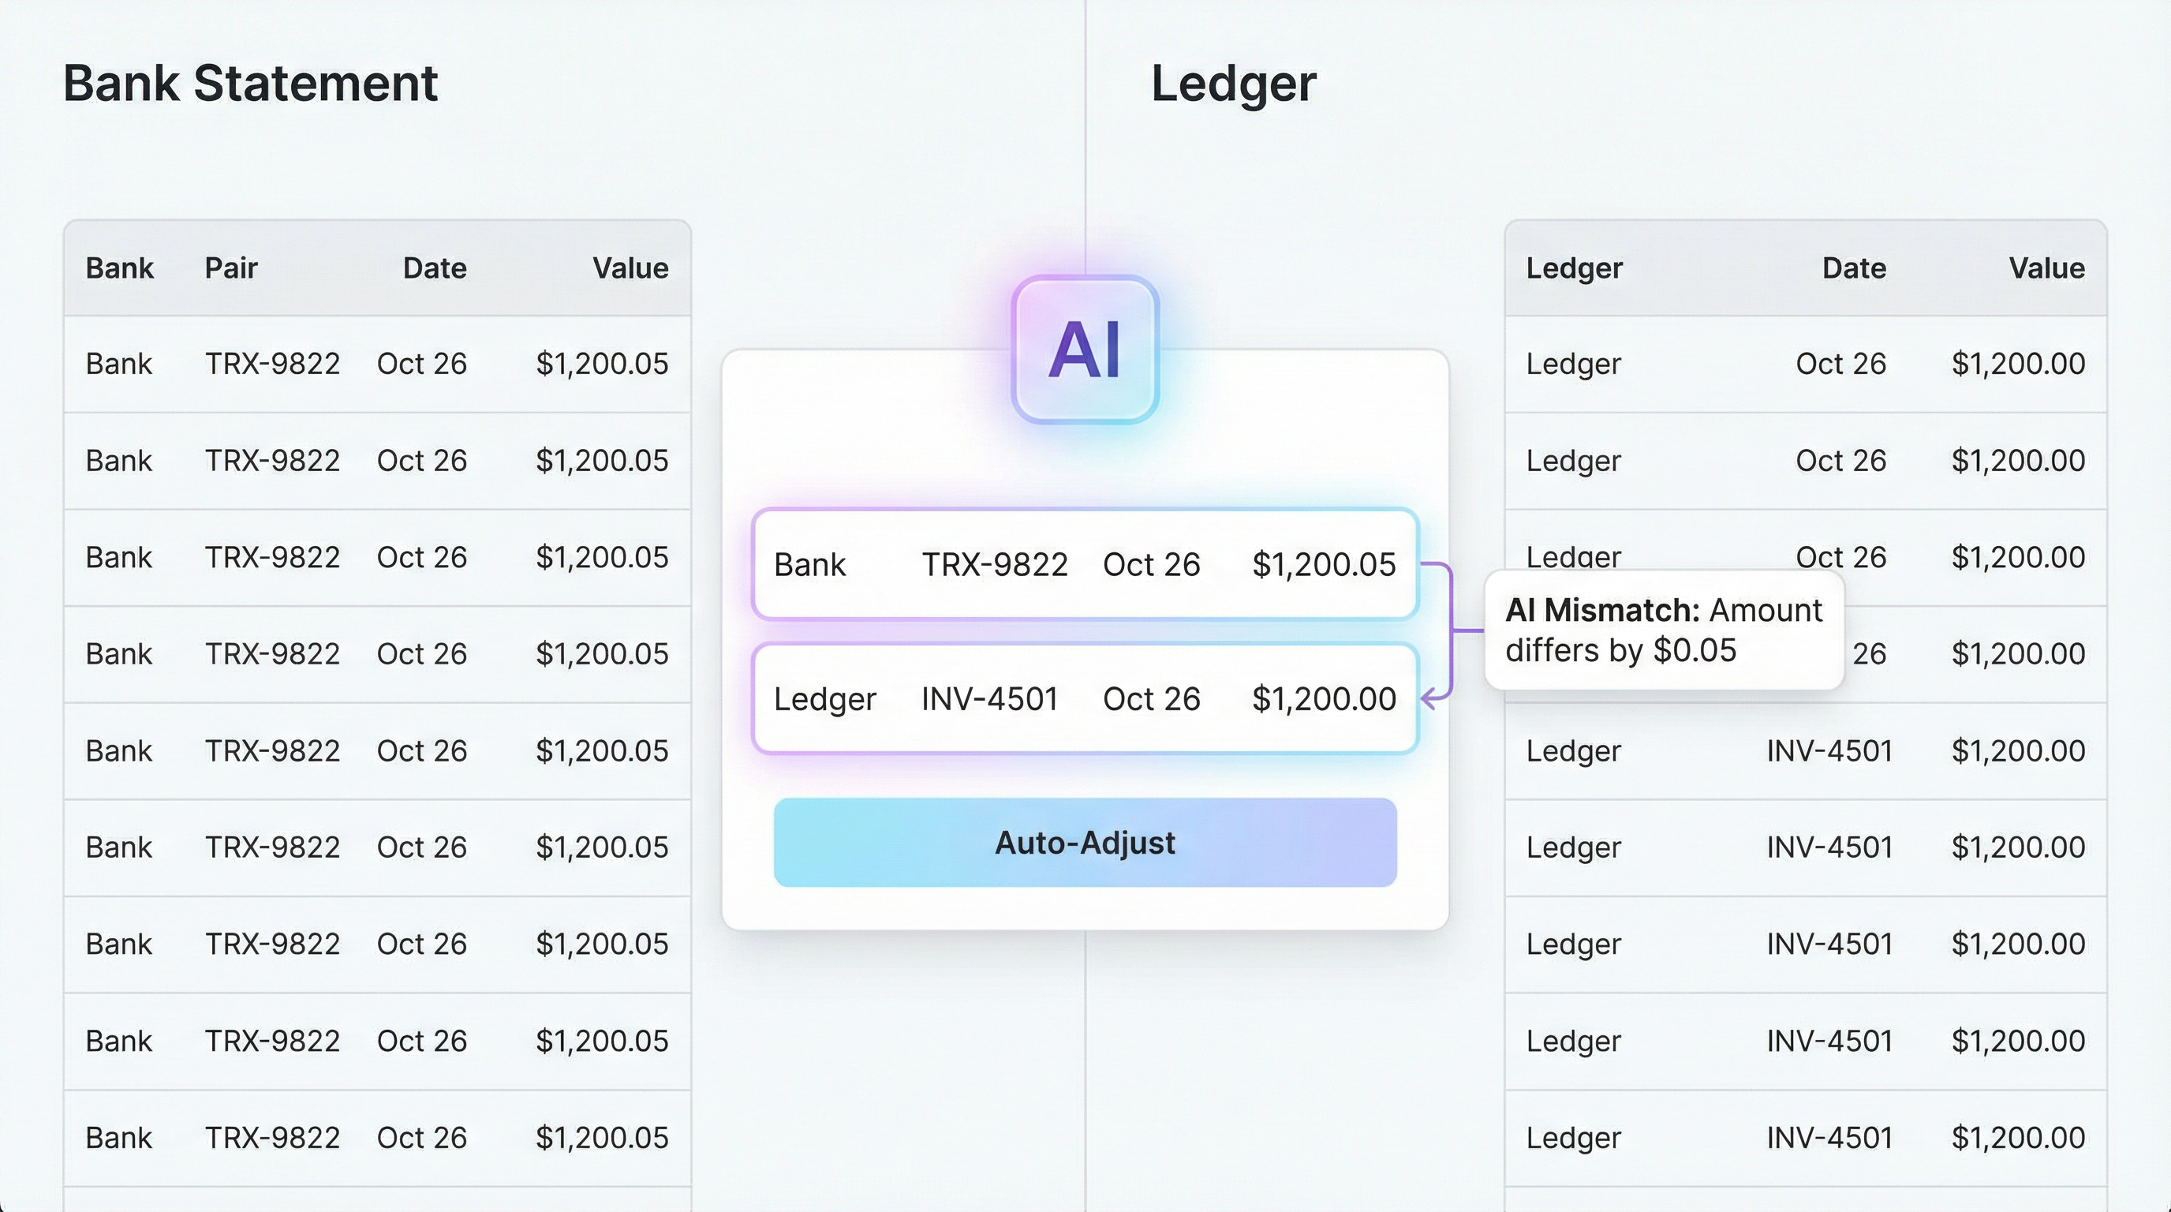Viewport: 2171px width, 1212px height.
Task: Click the Ledger panel heading
Action: (x=1233, y=84)
